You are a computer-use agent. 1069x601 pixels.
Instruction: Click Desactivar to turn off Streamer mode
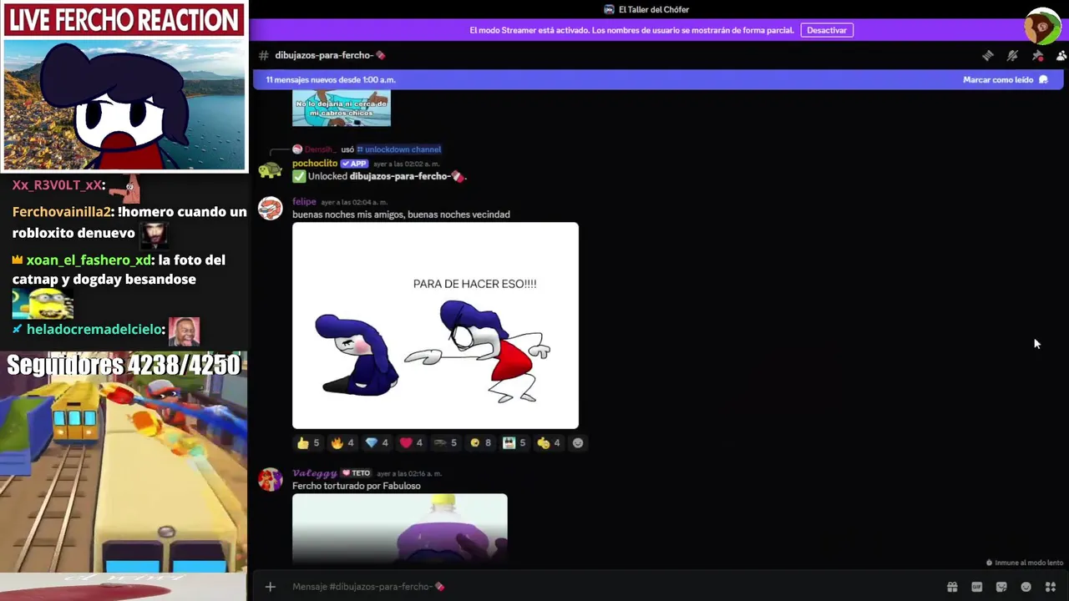click(827, 30)
